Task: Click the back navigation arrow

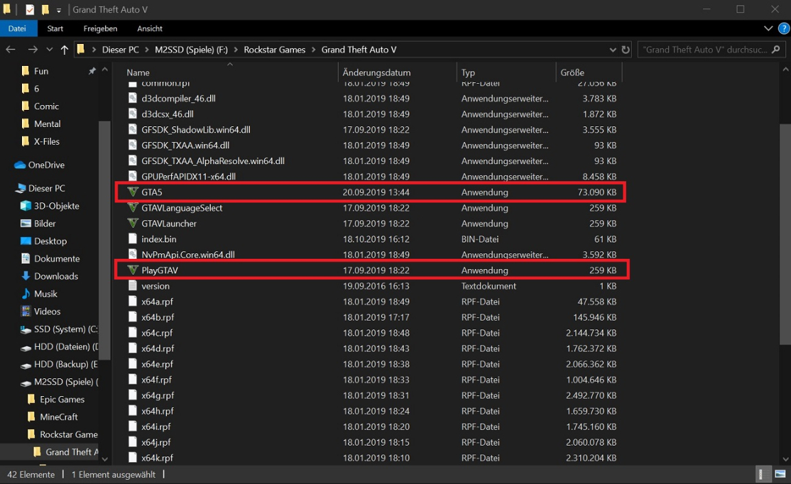Action: [x=11, y=50]
